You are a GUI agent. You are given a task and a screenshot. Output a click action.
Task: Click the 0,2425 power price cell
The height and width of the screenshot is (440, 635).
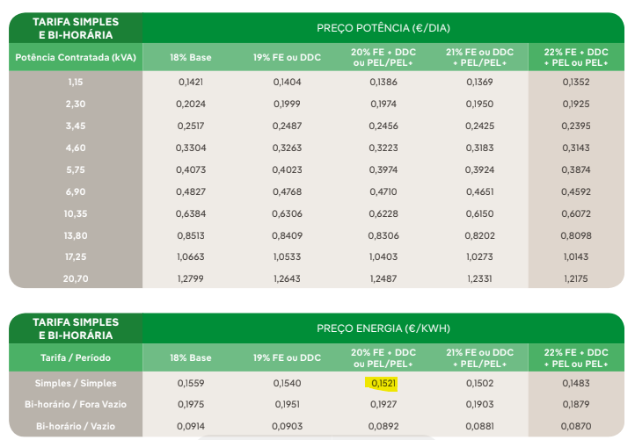click(478, 126)
